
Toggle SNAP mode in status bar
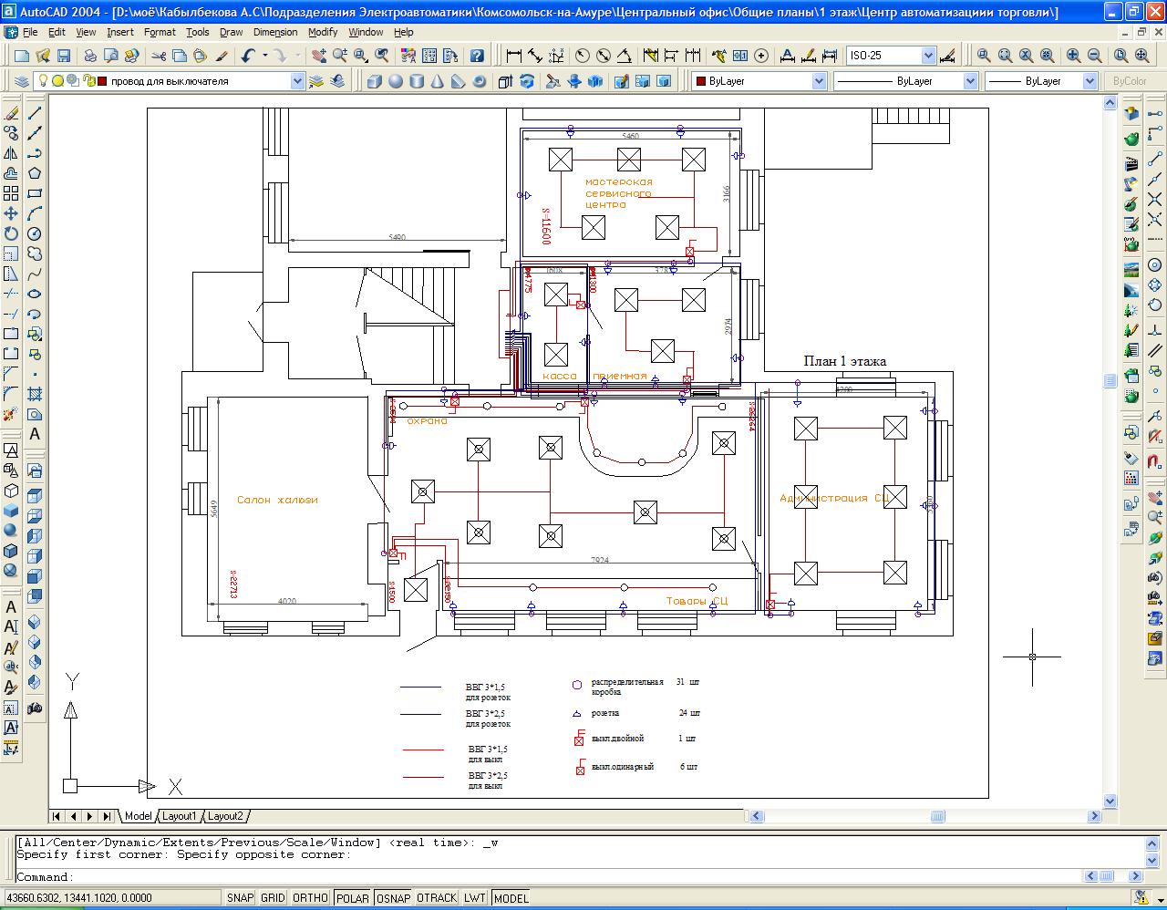[x=240, y=898]
